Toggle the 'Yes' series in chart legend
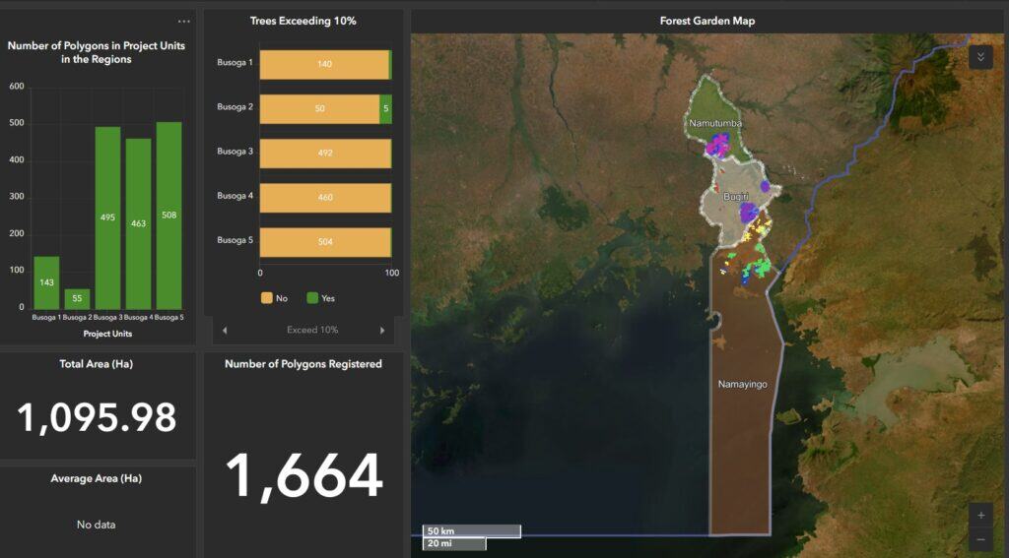Viewport: 1009px width, 558px height. 321,298
